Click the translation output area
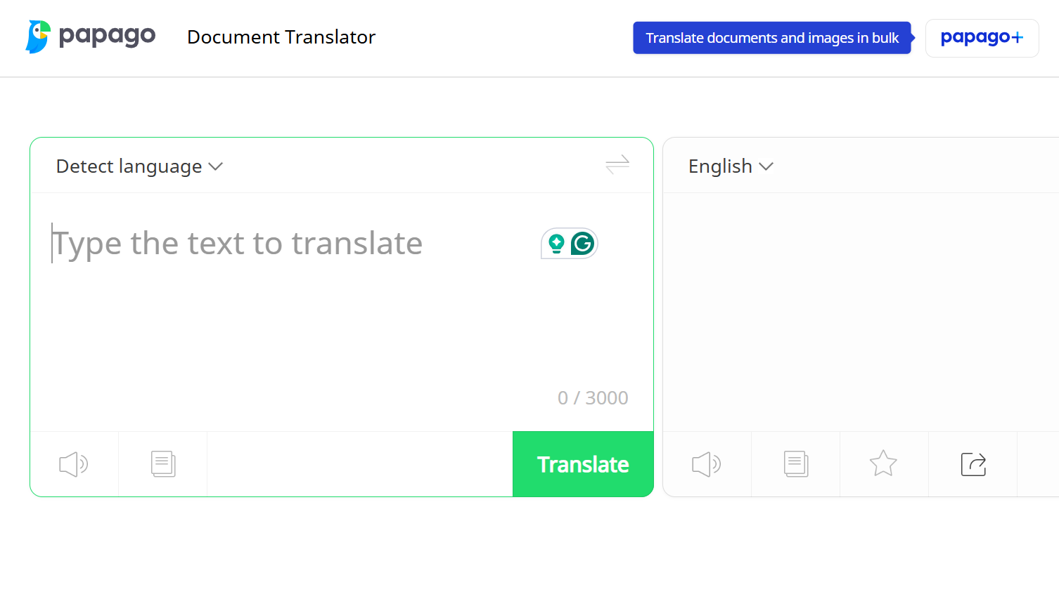 click(861, 312)
